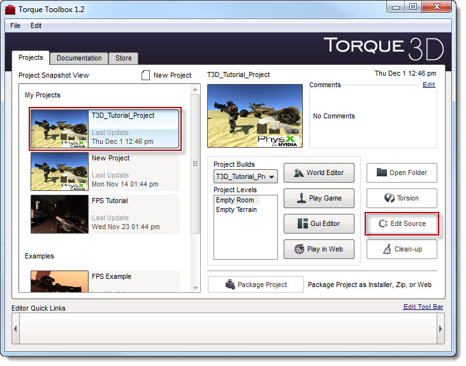466x366 pixels.
Task: Click the New Project page icon
Action: (x=145, y=75)
